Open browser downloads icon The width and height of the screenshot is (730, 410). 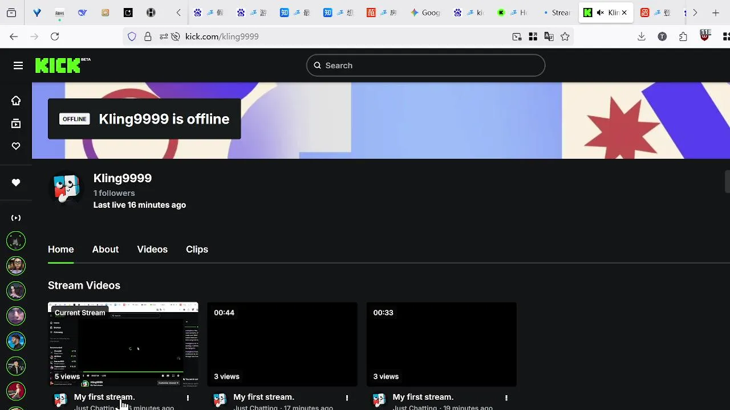pyautogui.click(x=642, y=36)
